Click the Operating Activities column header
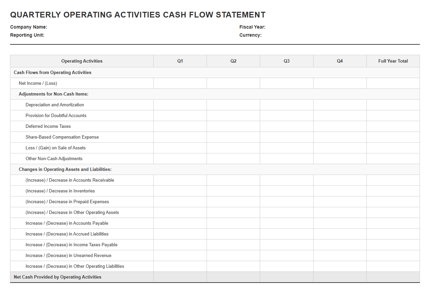The height and width of the screenshot is (293, 430). coord(82,61)
